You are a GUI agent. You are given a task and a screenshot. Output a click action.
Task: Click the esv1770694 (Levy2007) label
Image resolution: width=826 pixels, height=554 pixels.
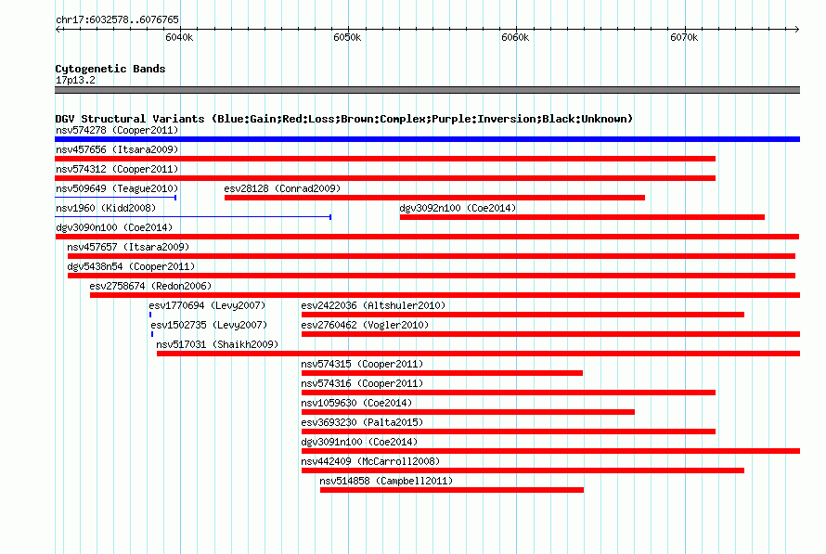click(207, 305)
